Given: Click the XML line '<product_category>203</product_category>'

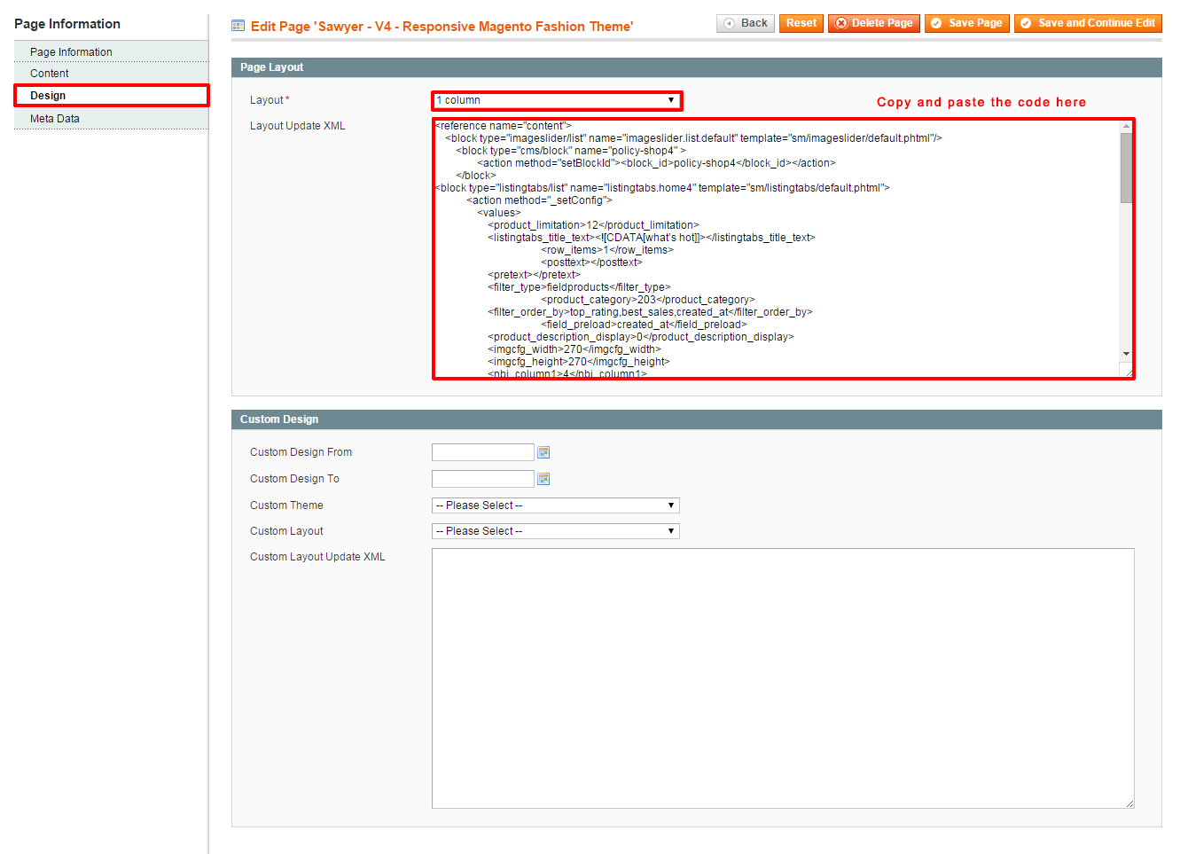Looking at the screenshot, I should coord(648,300).
